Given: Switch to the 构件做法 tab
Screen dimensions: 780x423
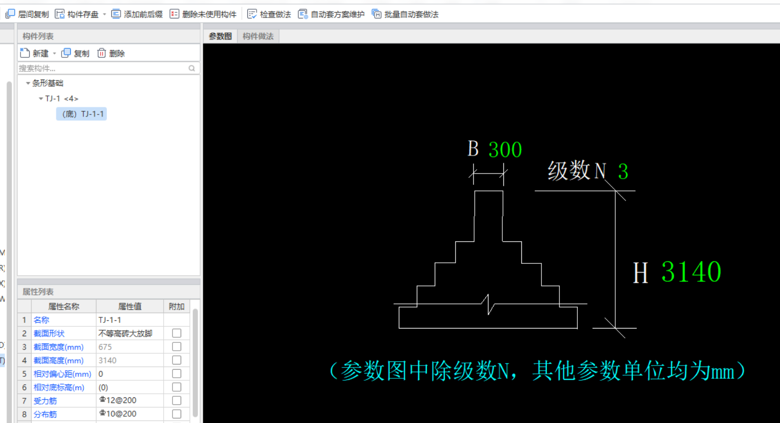Looking at the screenshot, I should pos(258,36).
